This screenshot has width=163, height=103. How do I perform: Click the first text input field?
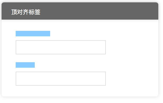(61, 47)
